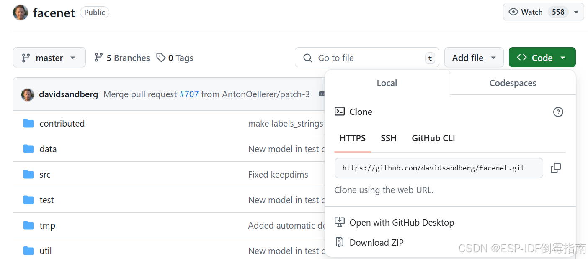The height and width of the screenshot is (259, 588).
Task: Open 'New model in test' message for util
Action: coord(286,251)
